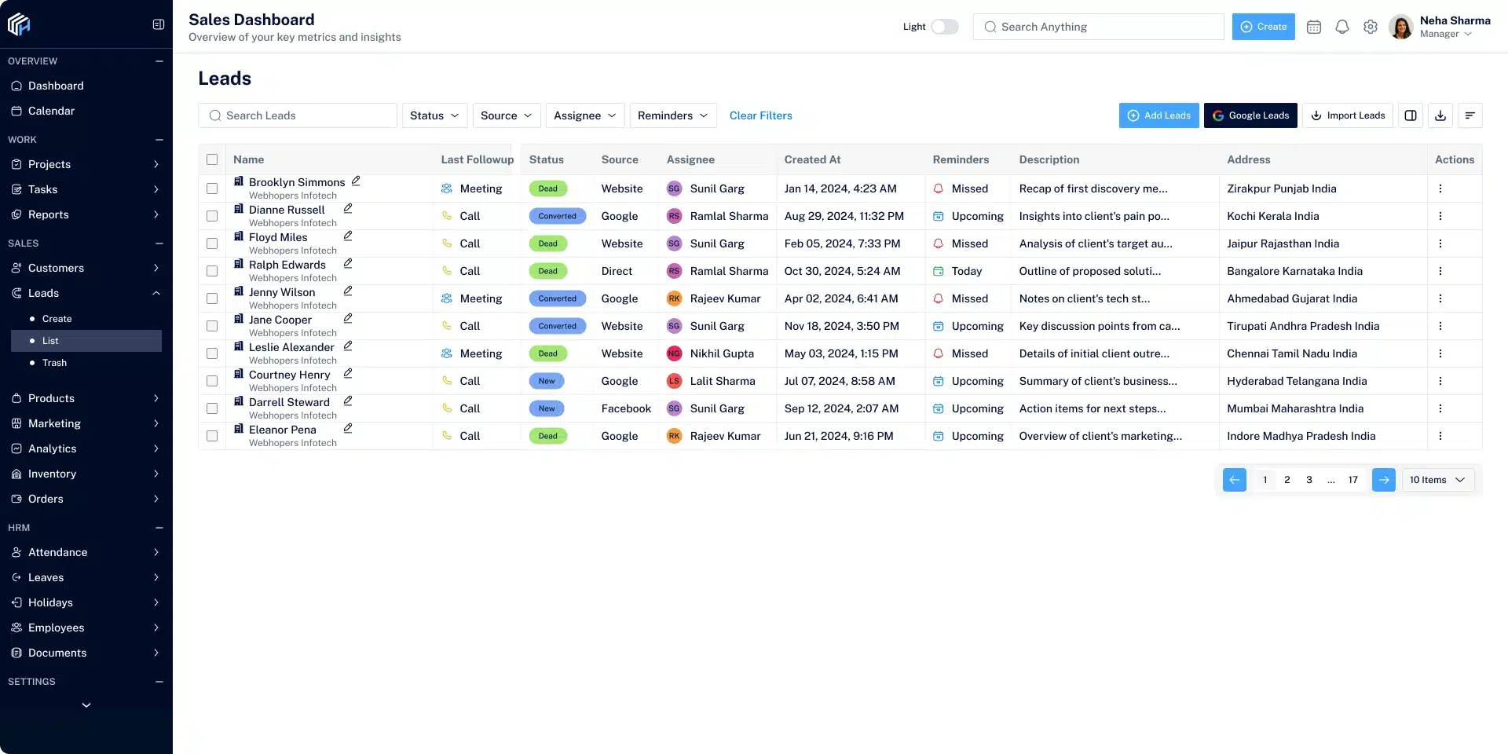Image resolution: width=1508 pixels, height=754 pixels.
Task: Click the Import Leads button
Action: [x=1348, y=115]
